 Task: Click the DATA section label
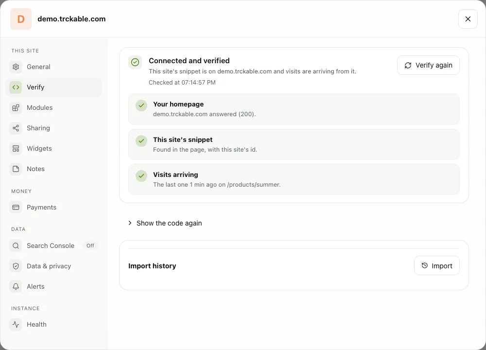click(x=18, y=229)
